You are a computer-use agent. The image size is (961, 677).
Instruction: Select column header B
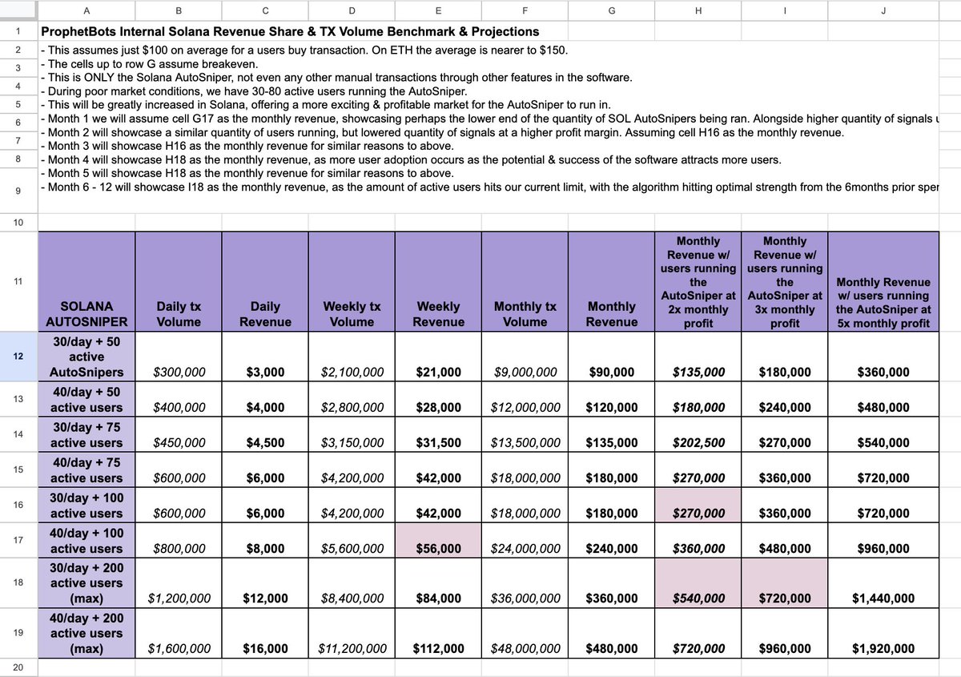click(178, 10)
